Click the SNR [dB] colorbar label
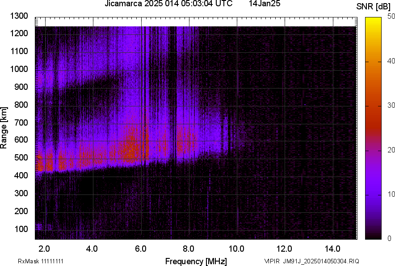395x266 pixels. (x=373, y=7)
